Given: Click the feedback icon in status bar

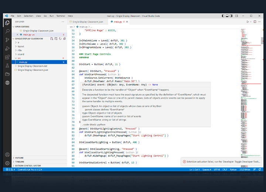Looking at the screenshot, I should [x=254, y=169].
